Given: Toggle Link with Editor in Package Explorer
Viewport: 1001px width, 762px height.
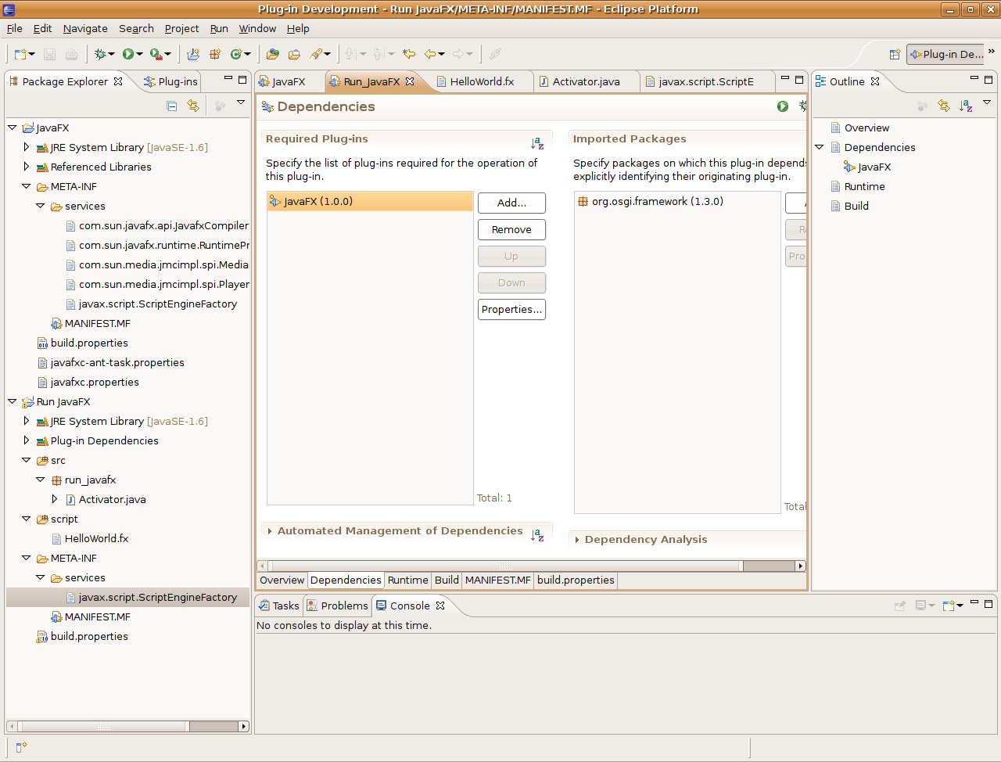Looking at the screenshot, I should coord(193,106).
